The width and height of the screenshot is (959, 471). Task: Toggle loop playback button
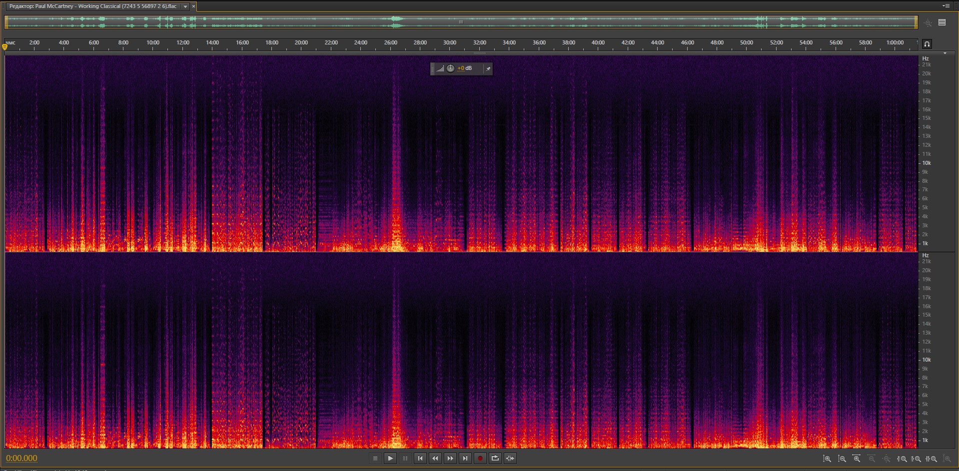click(495, 459)
